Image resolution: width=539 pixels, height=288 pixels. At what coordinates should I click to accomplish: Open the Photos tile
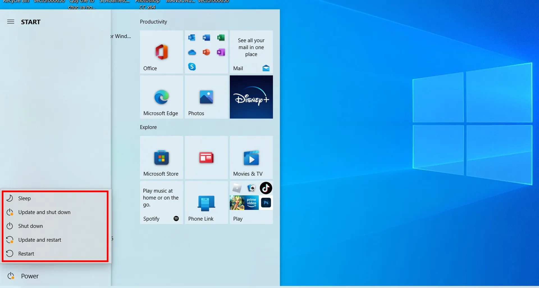[x=206, y=97]
